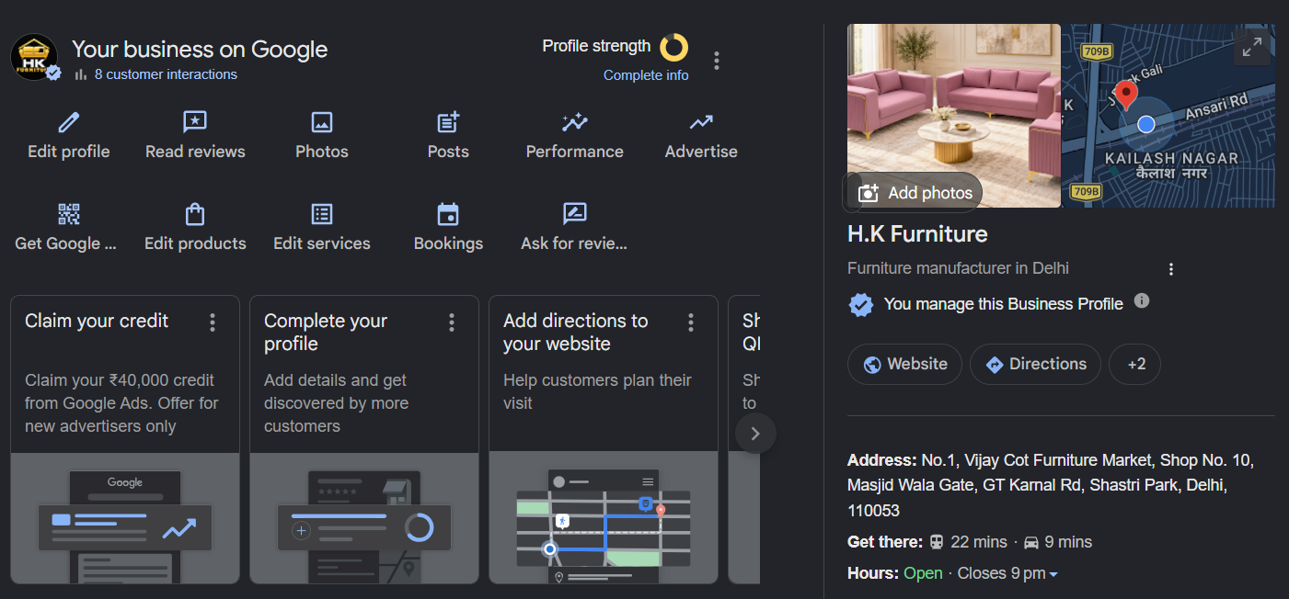Open the Claim your credit card
Screen dimensions: 1289x599
[x=125, y=439]
